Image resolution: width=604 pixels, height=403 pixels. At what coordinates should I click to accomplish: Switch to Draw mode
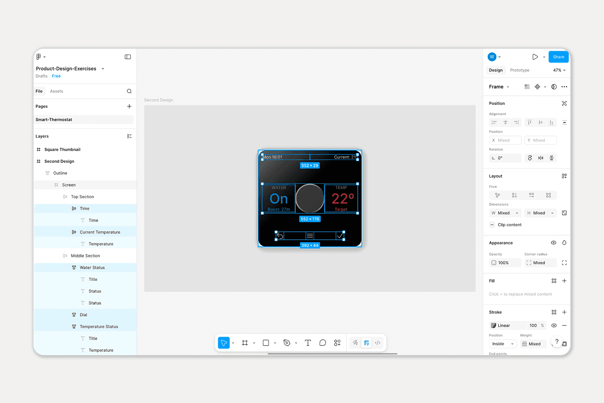pos(355,343)
